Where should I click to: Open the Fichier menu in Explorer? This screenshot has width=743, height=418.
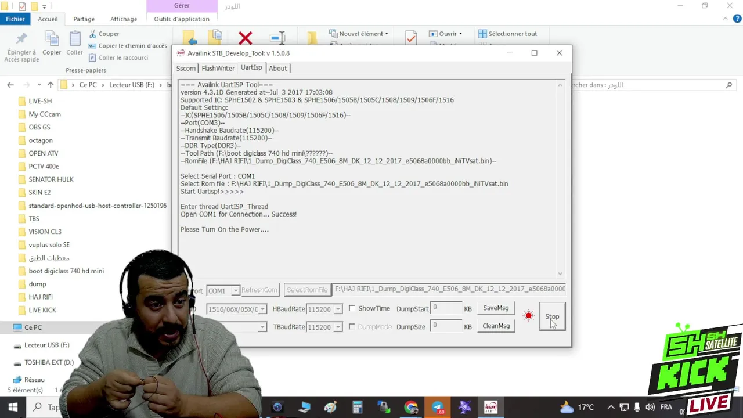coord(16,19)
